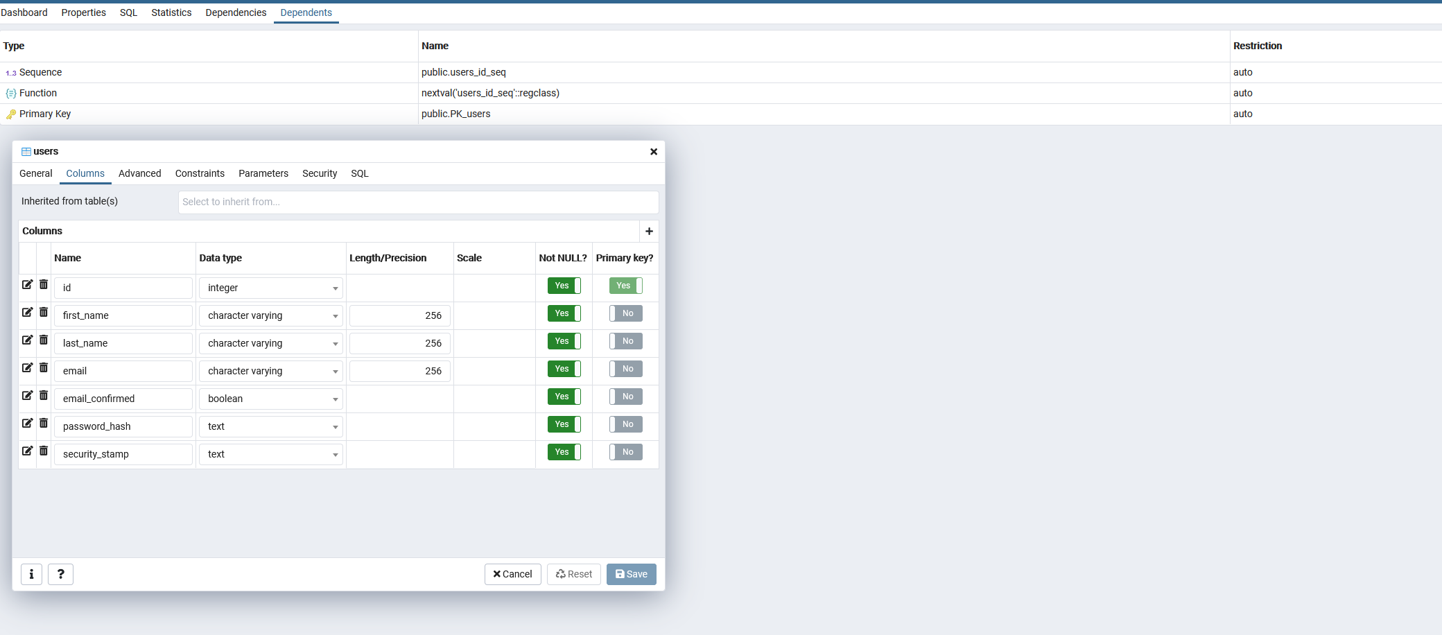
Task: Delete the id column row
Action: [x=44, y=284]
